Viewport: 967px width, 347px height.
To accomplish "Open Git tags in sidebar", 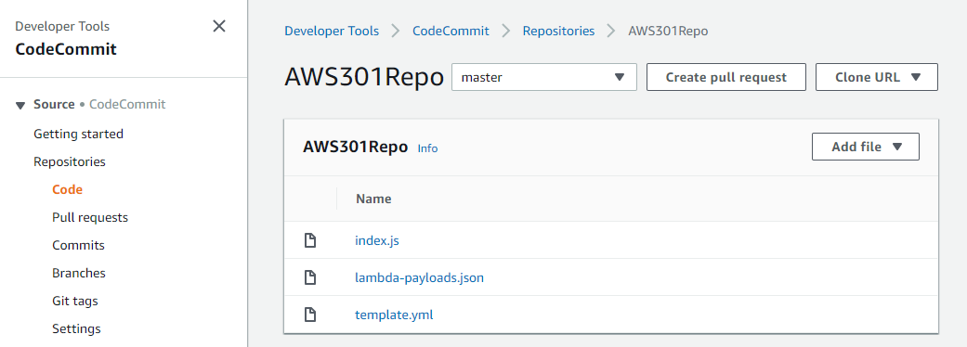I will point(75,301).
